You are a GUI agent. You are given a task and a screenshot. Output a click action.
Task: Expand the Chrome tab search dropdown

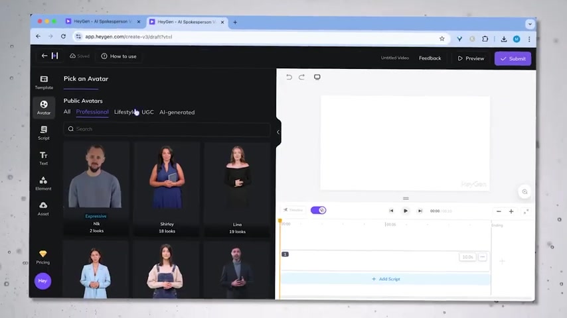coord(529,23)
